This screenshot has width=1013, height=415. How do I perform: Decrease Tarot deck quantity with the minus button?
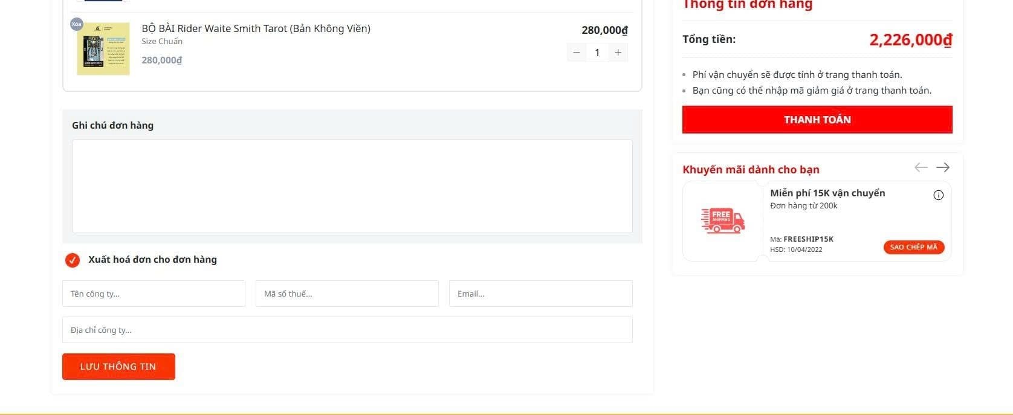coord(577,53)
